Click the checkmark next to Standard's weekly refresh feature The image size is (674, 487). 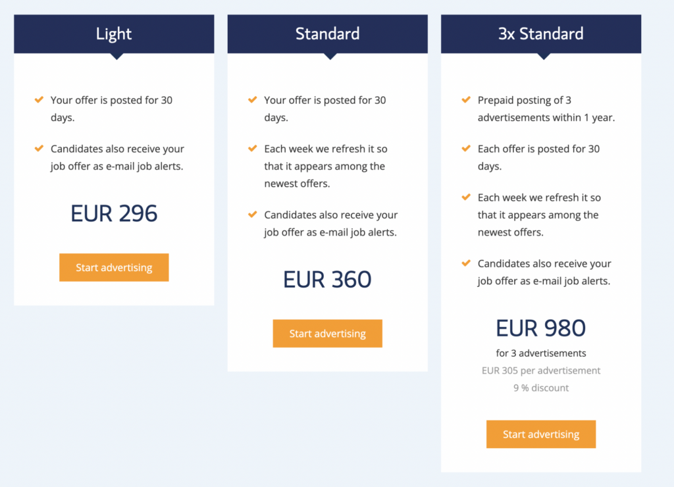[253, 149]
